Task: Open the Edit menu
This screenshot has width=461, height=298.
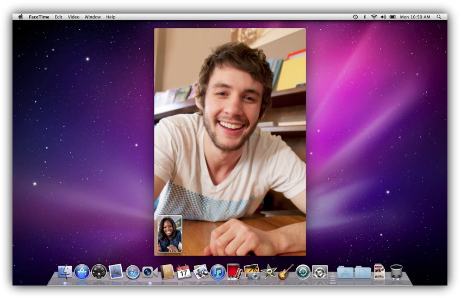Action: (x=59, y=17)
